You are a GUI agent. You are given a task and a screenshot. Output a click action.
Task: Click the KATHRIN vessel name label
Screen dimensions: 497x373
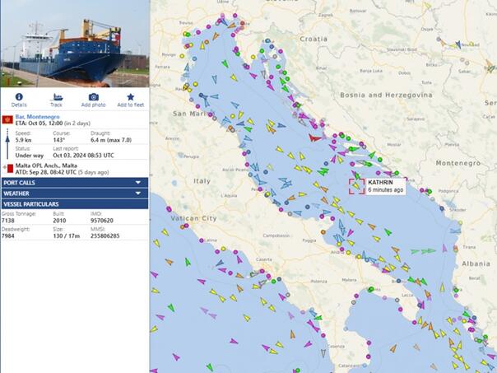click(x=380, y=181)
